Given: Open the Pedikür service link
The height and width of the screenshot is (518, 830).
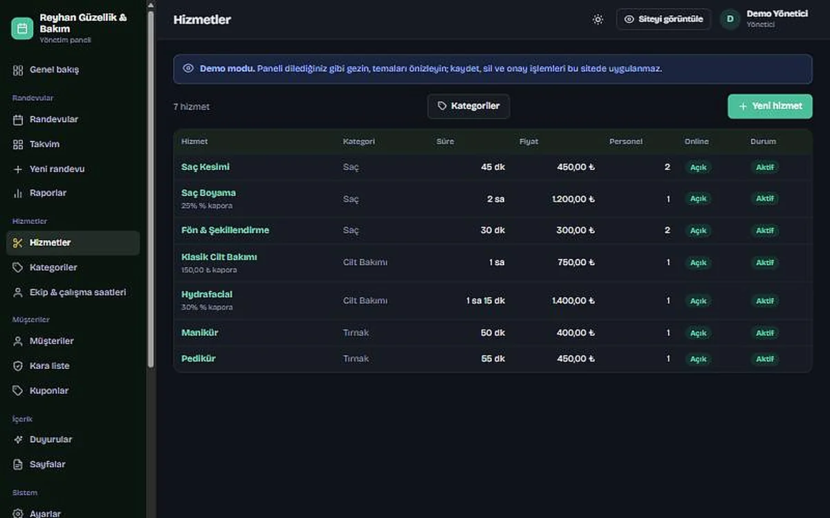Looking at the screenshot, I should pos(199,359).
